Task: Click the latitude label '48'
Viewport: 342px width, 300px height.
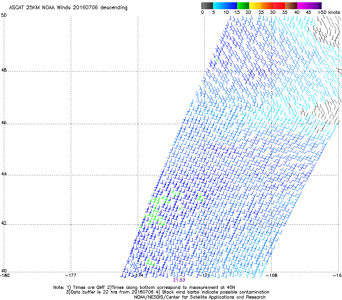Action: point(4,70)
